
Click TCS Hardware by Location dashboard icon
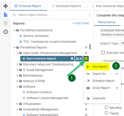(x=21, y=42)
